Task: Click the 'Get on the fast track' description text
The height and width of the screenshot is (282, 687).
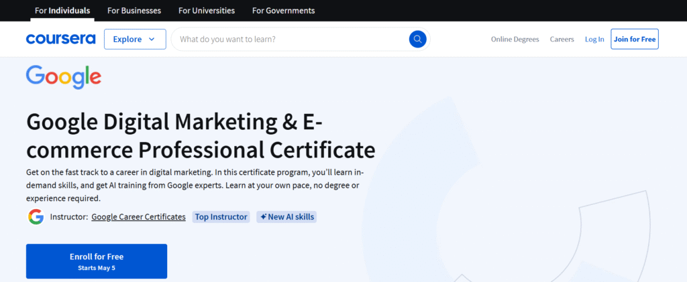Action: (x=195, y=186)
